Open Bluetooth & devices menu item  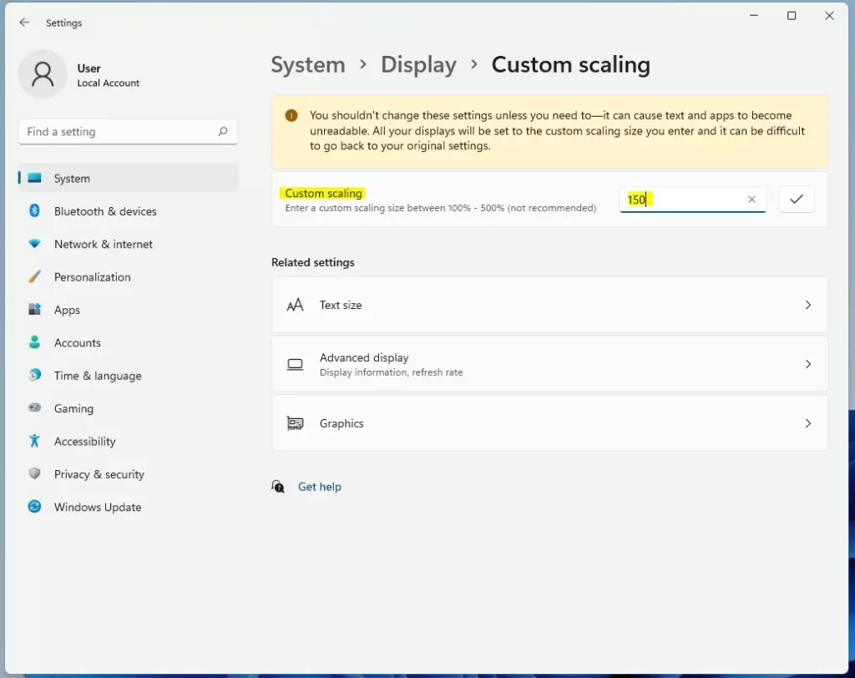click(128, 211)
